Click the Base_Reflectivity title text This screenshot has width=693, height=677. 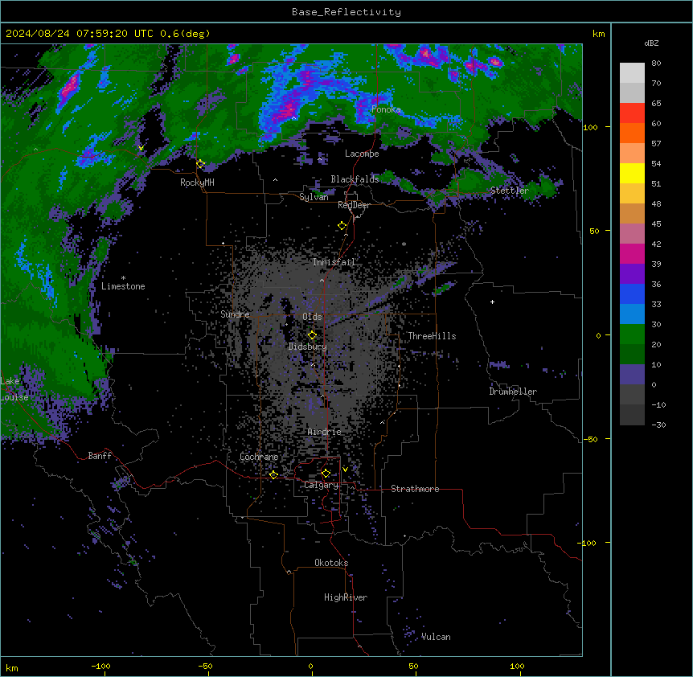[x=346, y=12]
